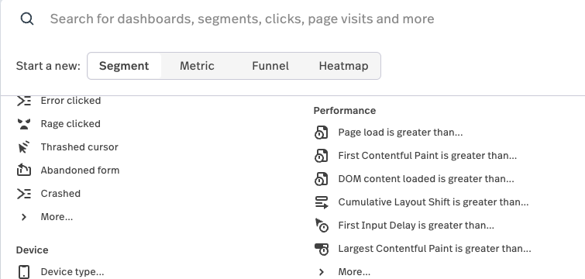Image resolution: width=585 pixels, height=279 pixels.
Task: Switch to the Segment option
Action: (124, 66)
